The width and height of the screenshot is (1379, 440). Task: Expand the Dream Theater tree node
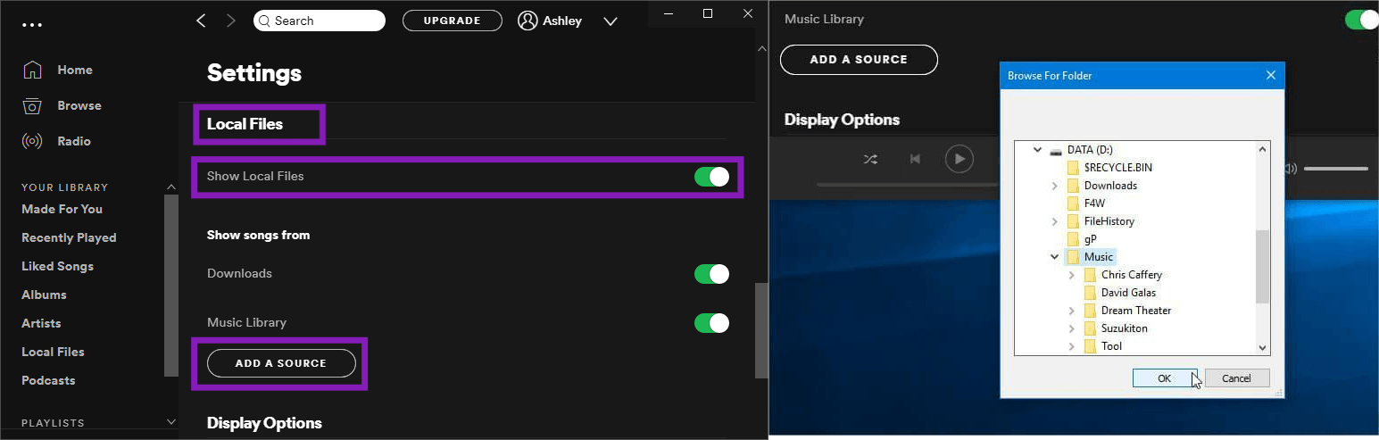[1071, 311]
